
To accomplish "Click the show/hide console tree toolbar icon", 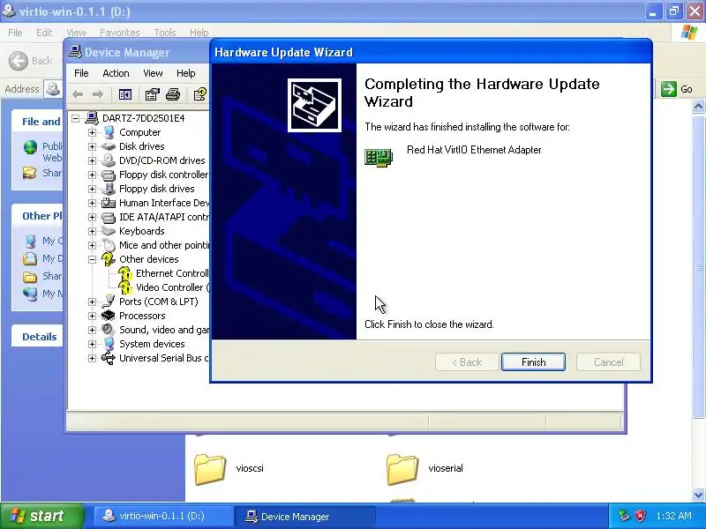I will pos(124,94).
